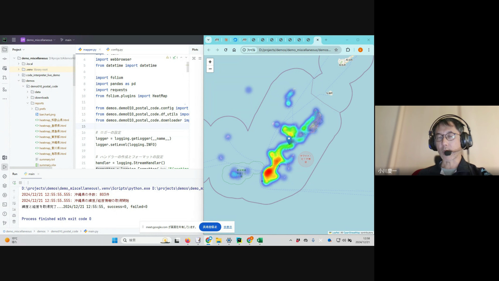Clear all Run console output with trash icon

[14, 222]
